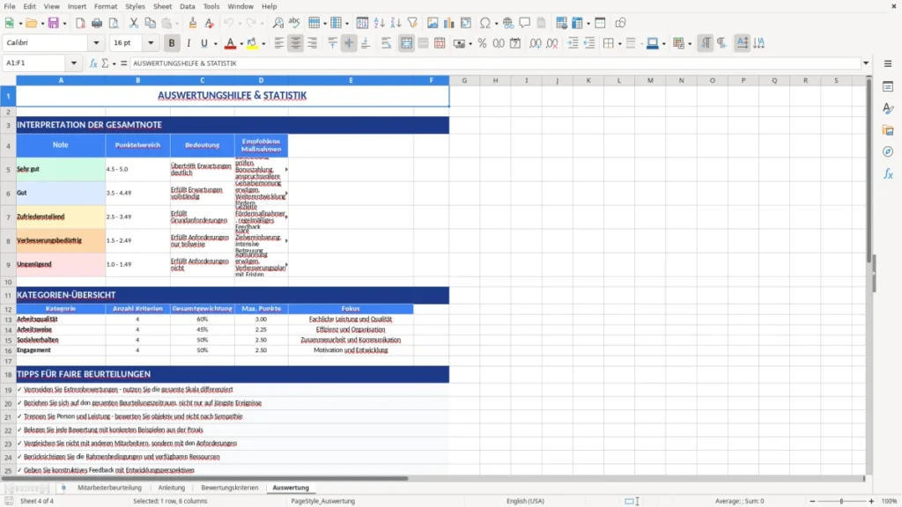Open Function Wizard fx icon
Image resolution: width=902 pixels, height=507 pixels.
93,63
